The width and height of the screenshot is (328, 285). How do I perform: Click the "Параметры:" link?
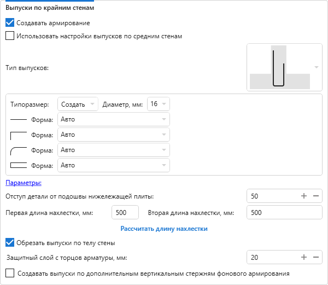click(24, 183)
